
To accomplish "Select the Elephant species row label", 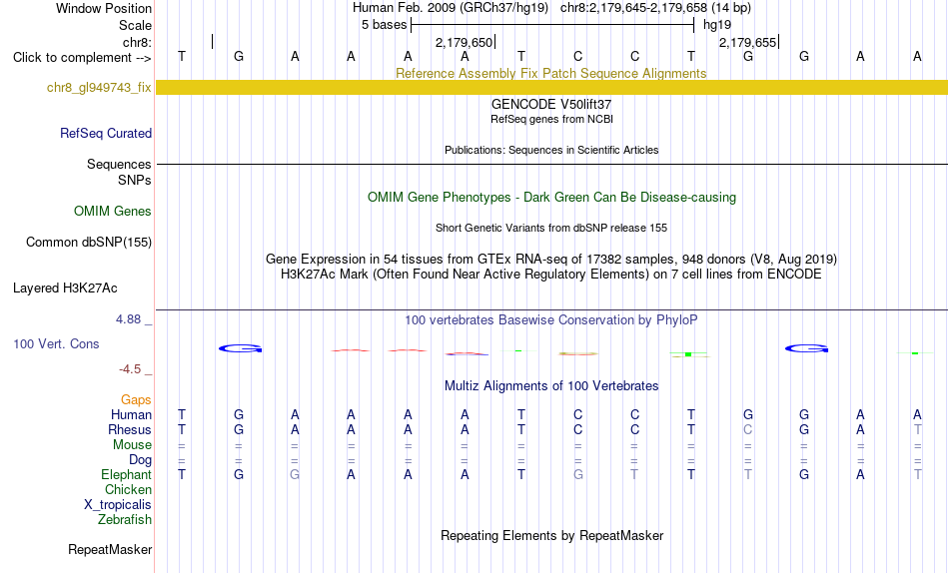I will [x=126, y=474].
